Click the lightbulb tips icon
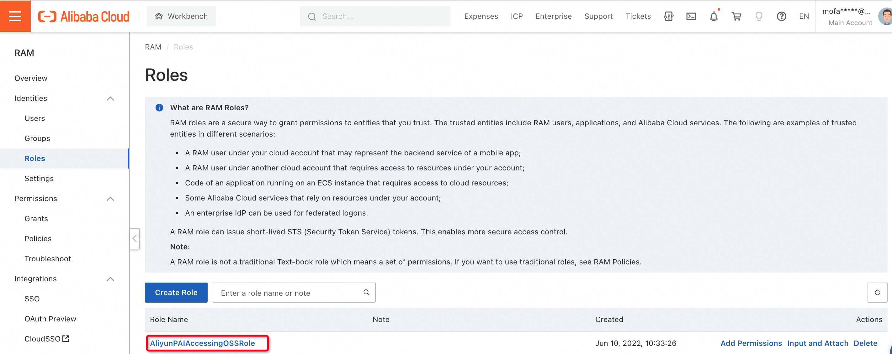Image resolution: width=892 pixels, height=354 pixels. pyautogui.click(x=759, y=16)
